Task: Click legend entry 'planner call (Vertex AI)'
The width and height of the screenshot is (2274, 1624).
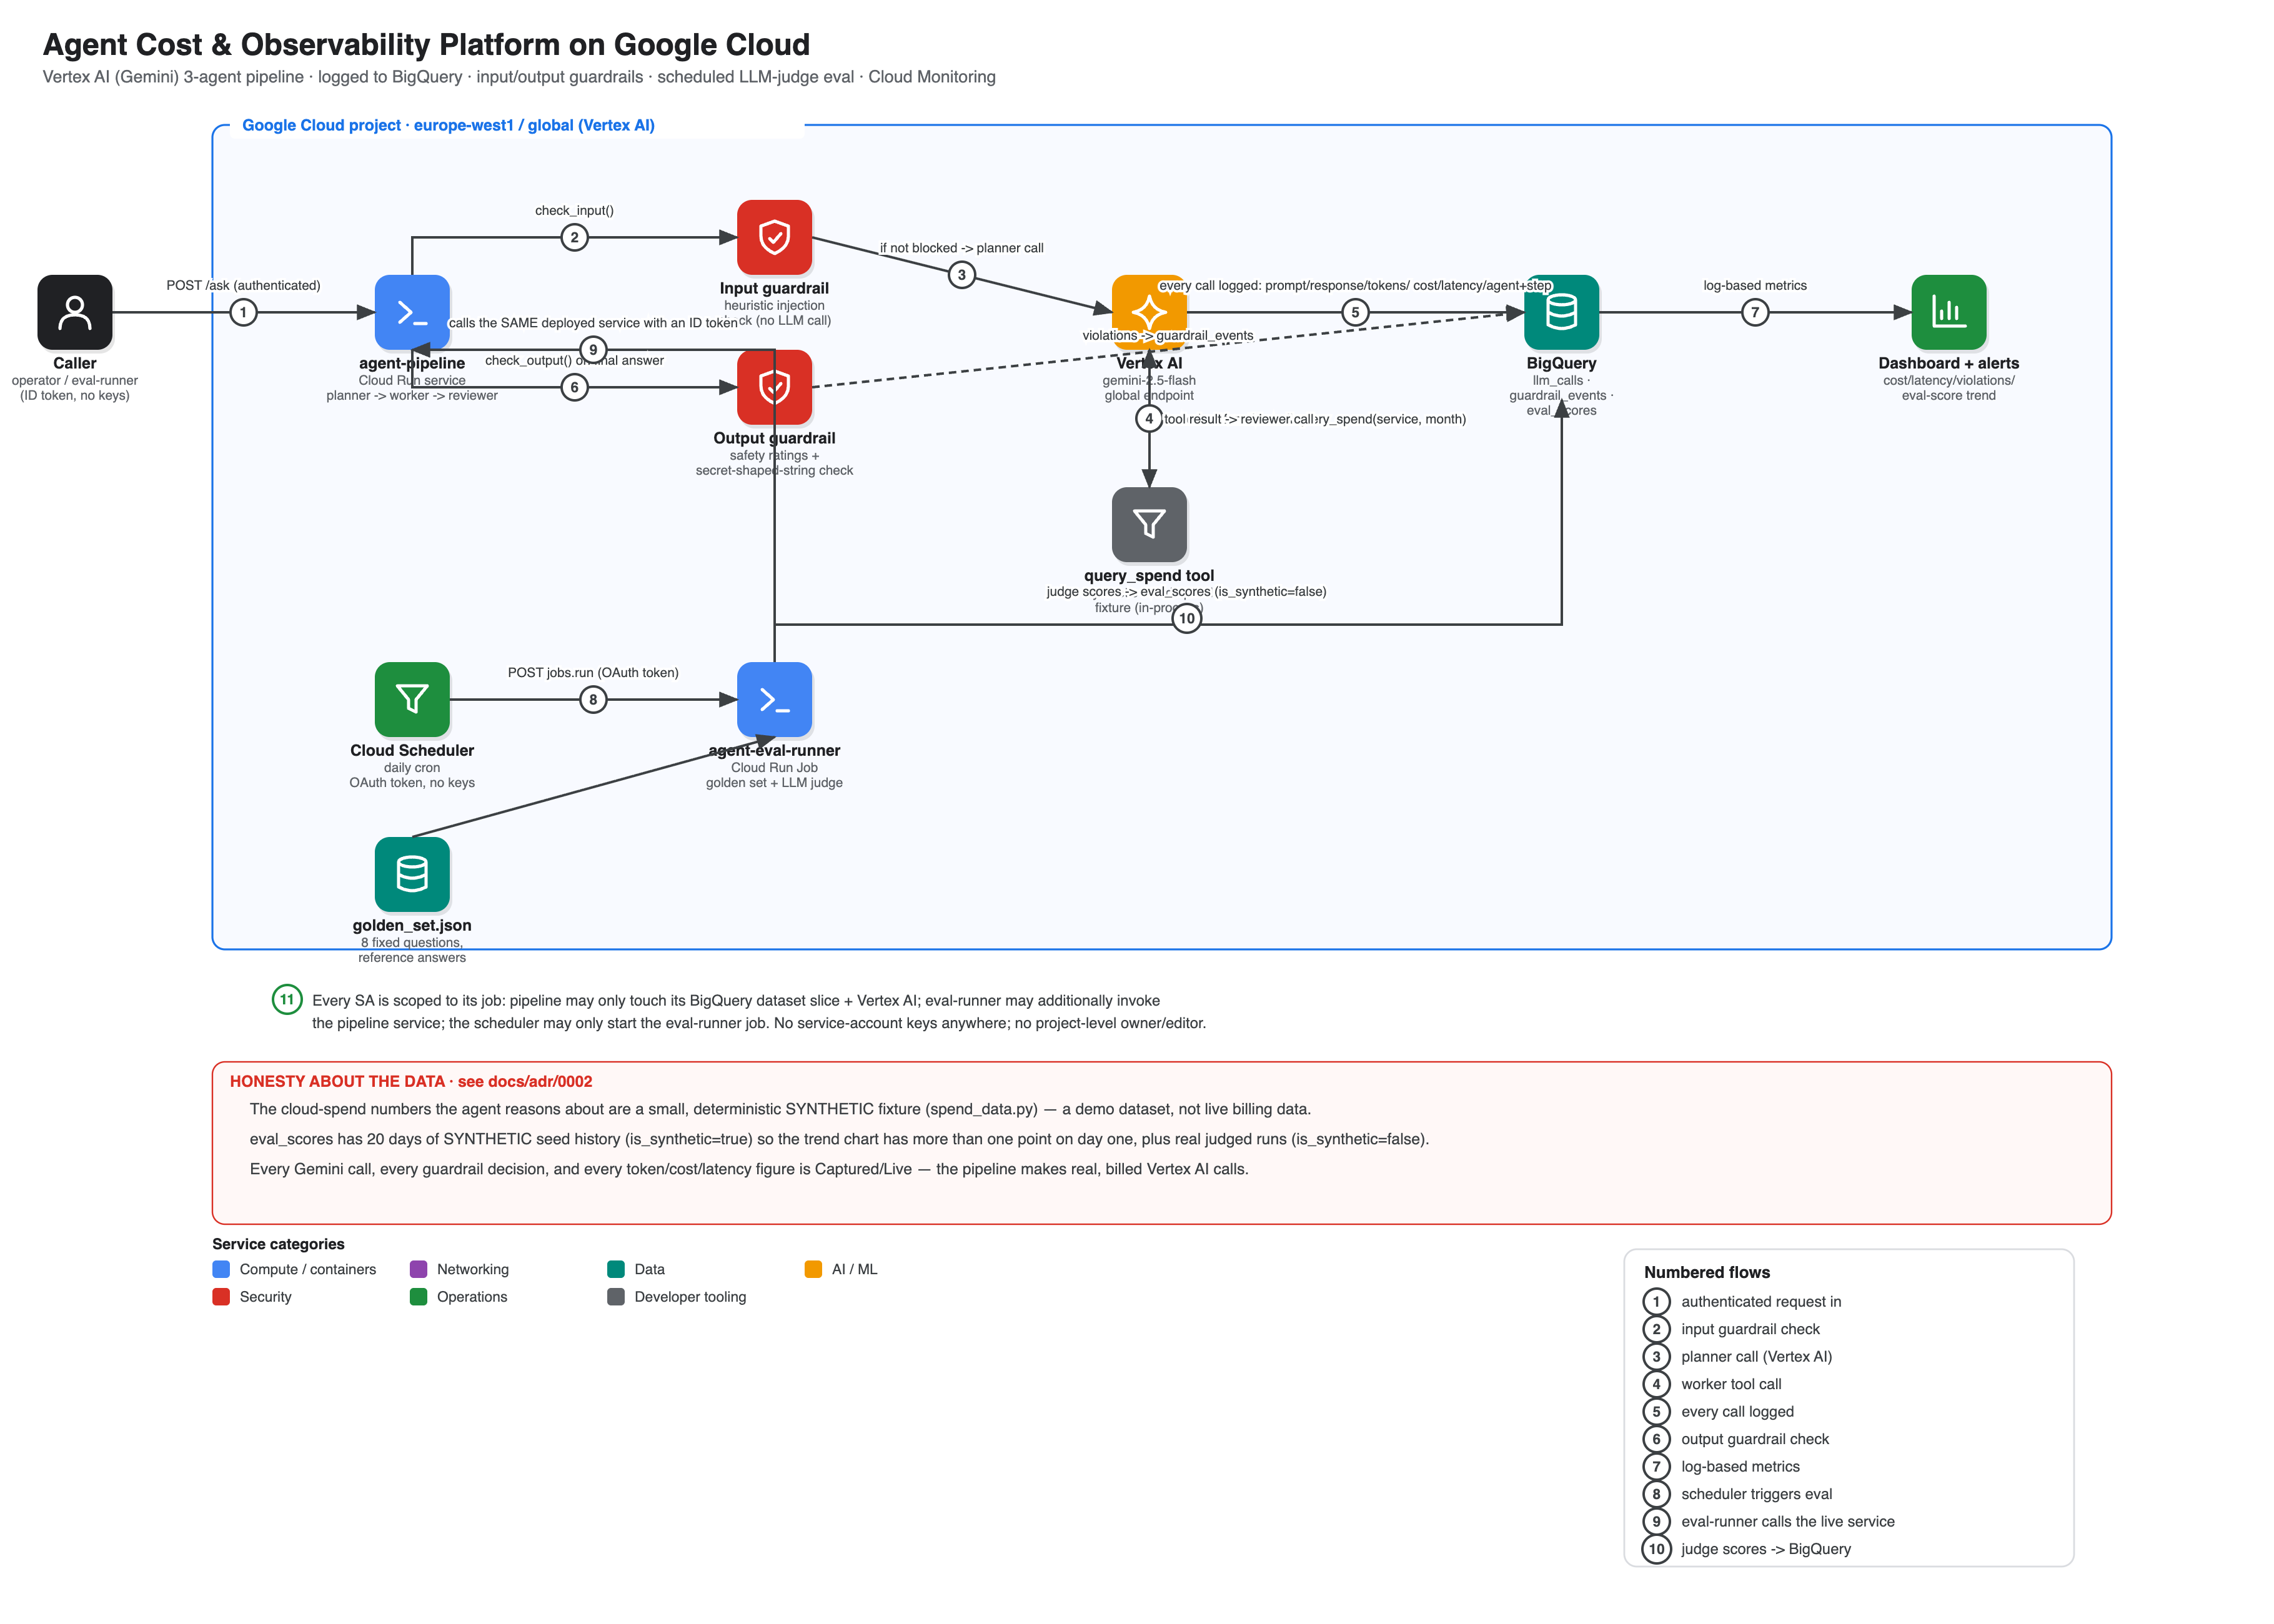Action: [x=1756, y=1356]
